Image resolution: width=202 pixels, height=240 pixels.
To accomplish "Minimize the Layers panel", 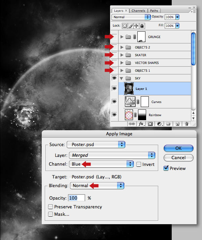I will pos(190,8).
